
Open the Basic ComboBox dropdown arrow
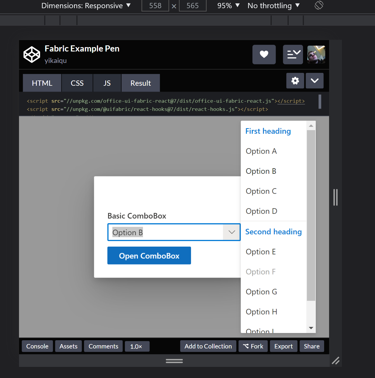231,232
